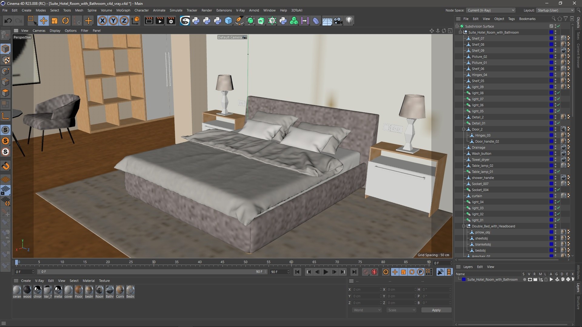Viewport: 582px width, 327px height.
Task: Select the Move tool in toolbar
Action: point(43,21)
